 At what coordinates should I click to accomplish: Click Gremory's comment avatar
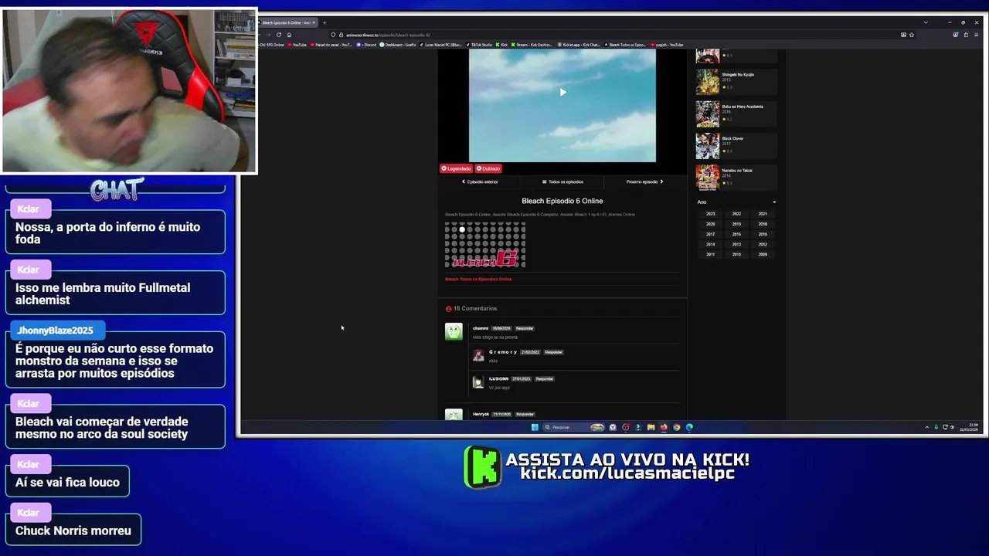pyautogui.click(x=478, y=355)
